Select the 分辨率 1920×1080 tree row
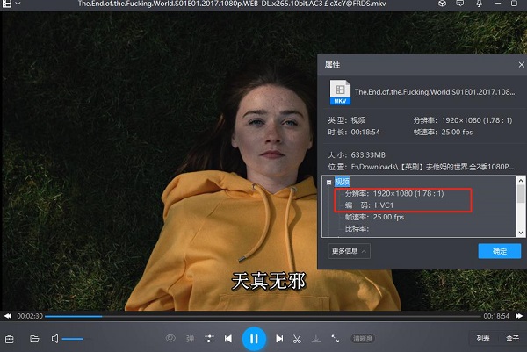 pyautogui.click(x=394, y=193)
